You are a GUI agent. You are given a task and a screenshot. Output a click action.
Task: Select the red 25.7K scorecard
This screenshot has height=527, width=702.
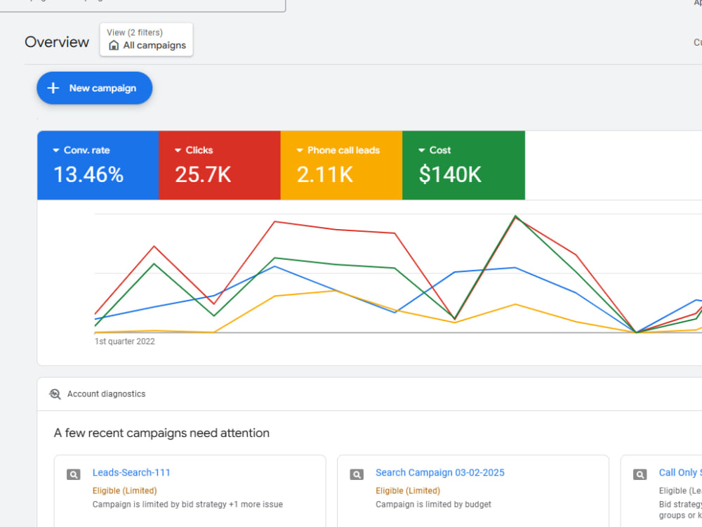[x=220, y=165]
